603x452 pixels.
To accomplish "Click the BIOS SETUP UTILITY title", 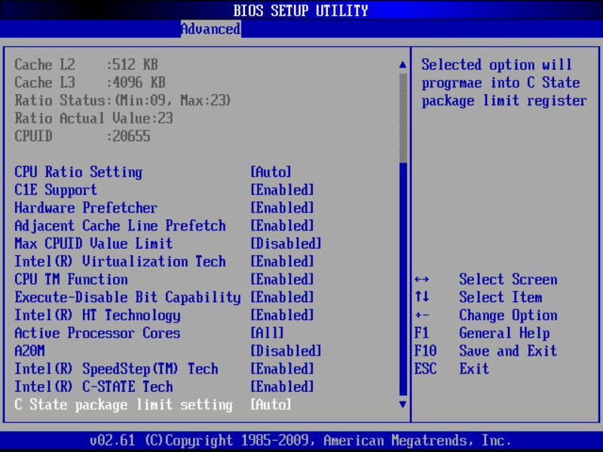I will tap(301, 11).
